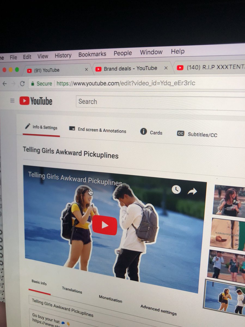Open the YouTube hamburger guide menu
Screen dimensions: 245x327
point(12,101)
